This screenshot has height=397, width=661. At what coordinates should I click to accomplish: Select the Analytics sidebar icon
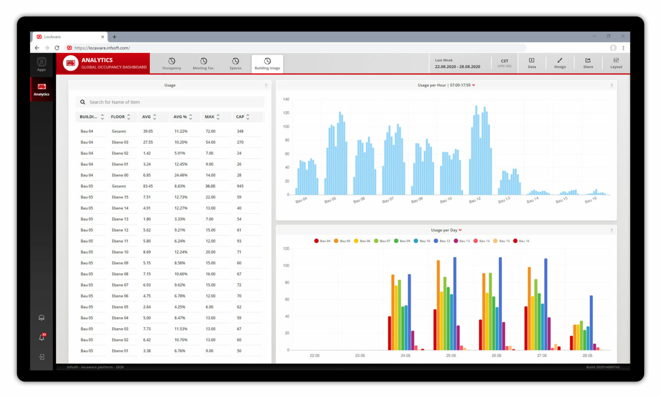(41, 88)
